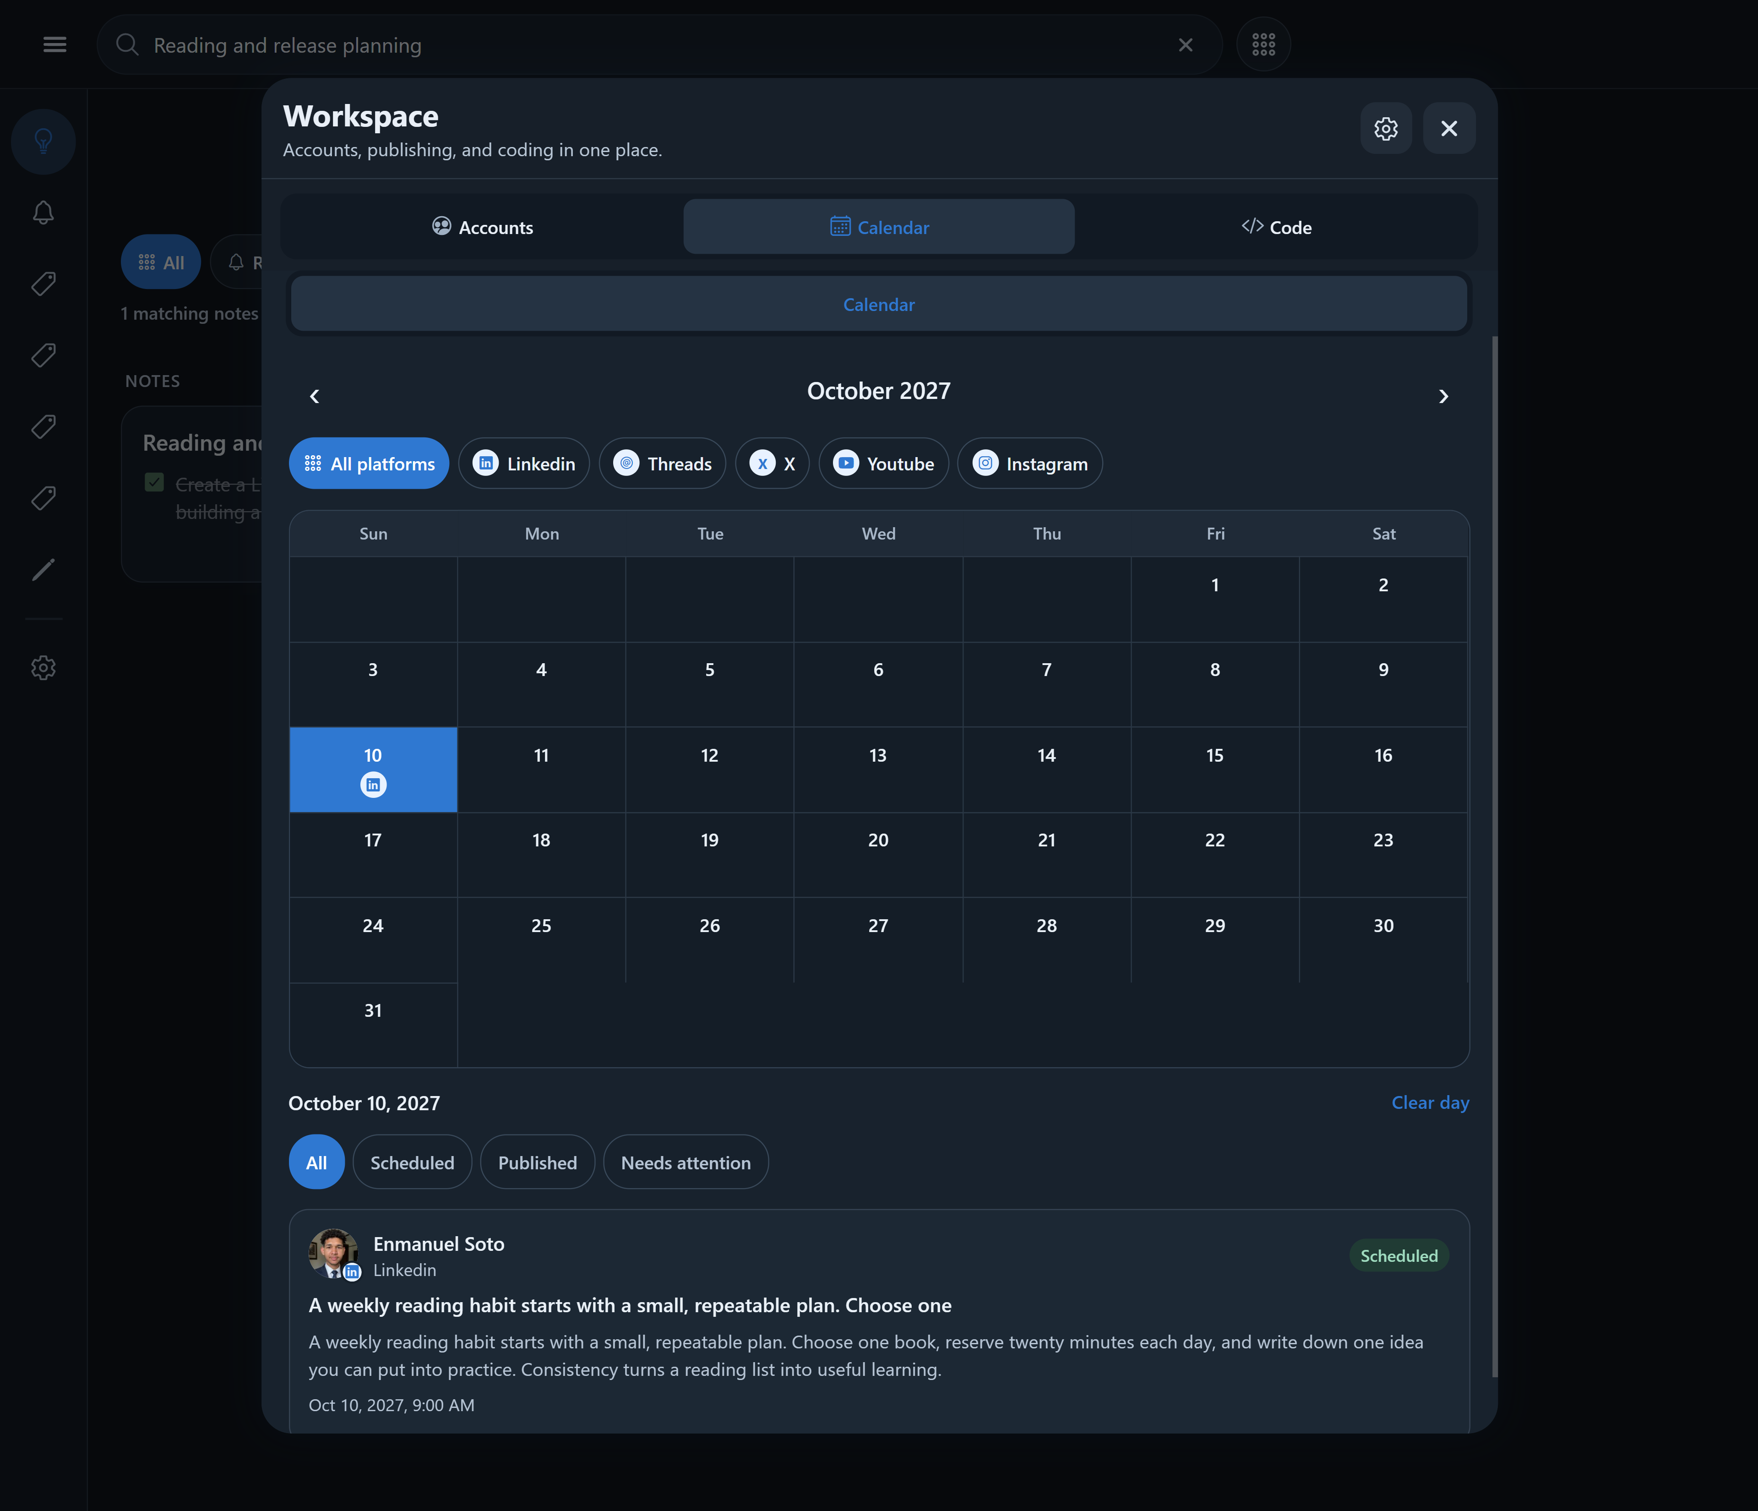Click the LinkedIn post marker on October 10

coord(373,785)
